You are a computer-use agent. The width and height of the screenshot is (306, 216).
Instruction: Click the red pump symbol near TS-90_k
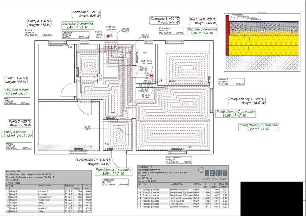click(x=108, y=36)
